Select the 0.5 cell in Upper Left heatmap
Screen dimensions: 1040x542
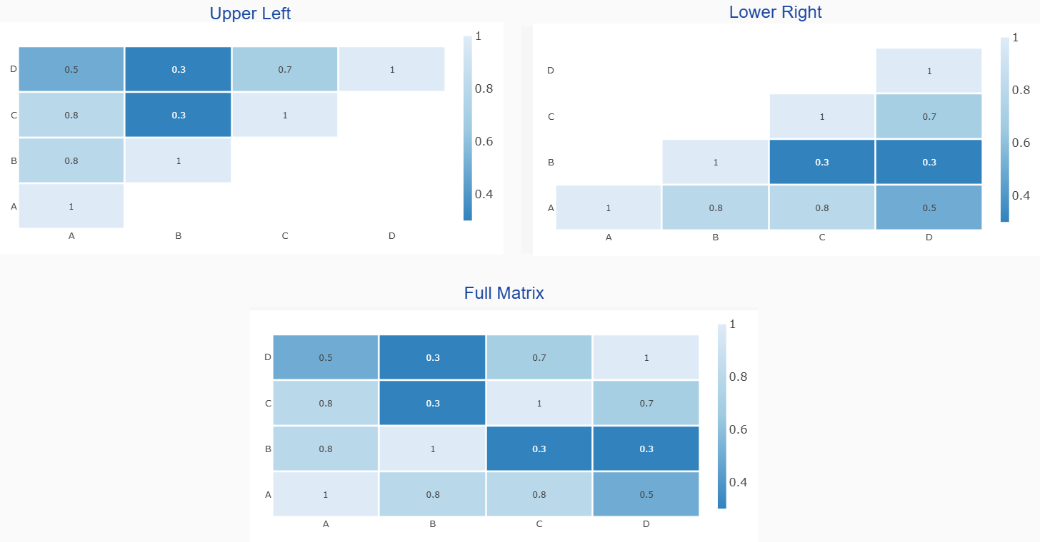click(x=71, y=70)
